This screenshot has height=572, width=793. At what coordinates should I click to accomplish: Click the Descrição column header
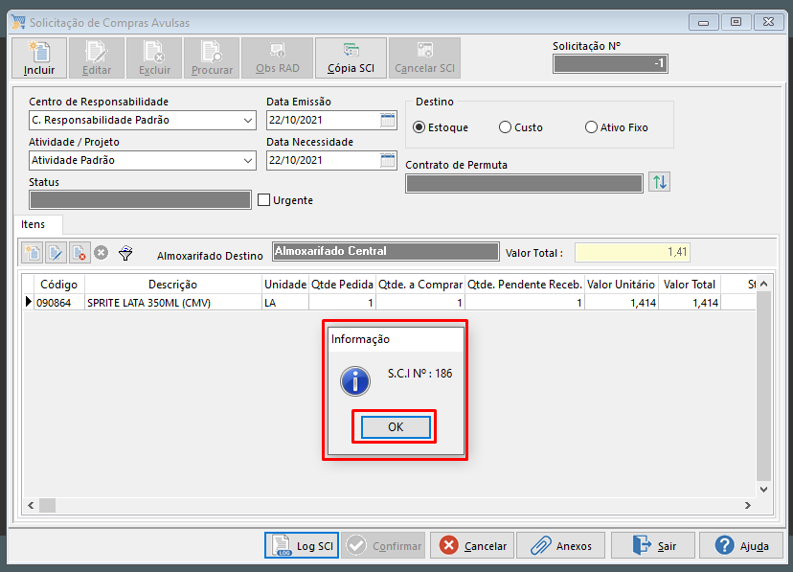[x=173, y=285]
